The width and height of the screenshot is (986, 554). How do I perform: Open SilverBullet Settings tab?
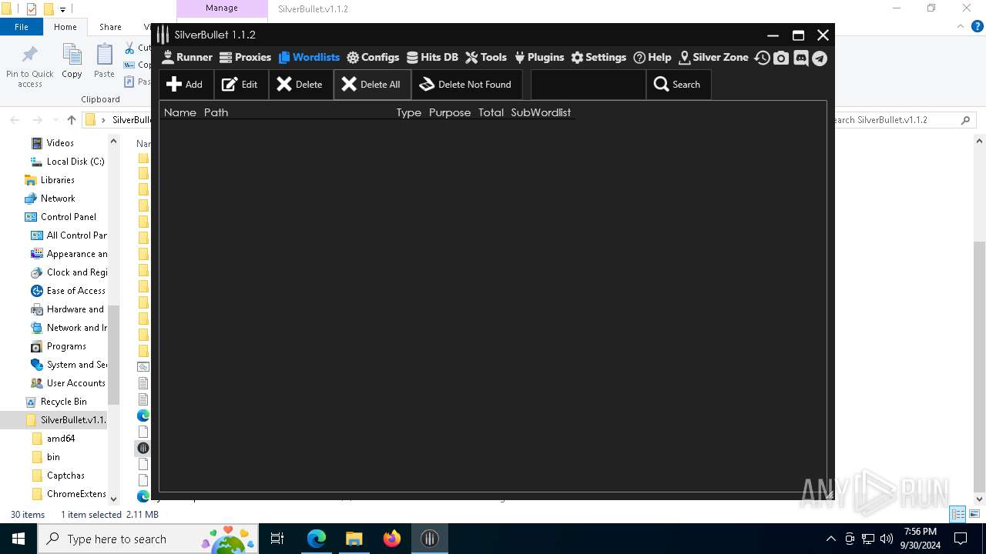point(599,57)
